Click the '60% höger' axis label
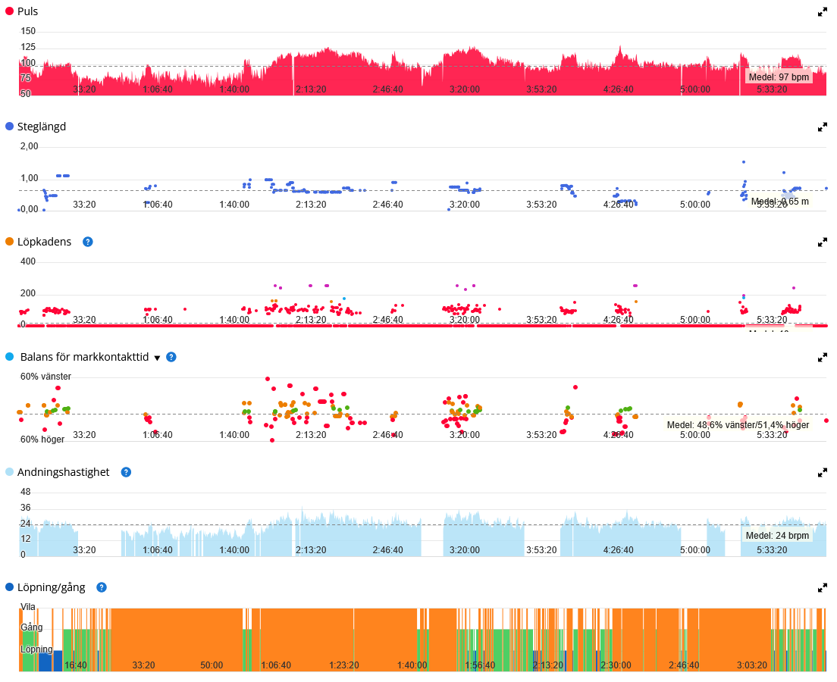This screenshot has width=837, height=682. (x=42, y=440)
